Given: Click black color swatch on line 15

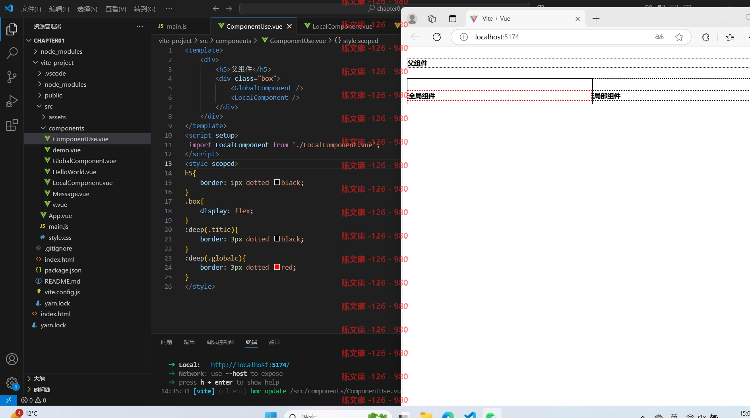Looking at the screenshot, I should pyautogui.click(x=277, y=183).
